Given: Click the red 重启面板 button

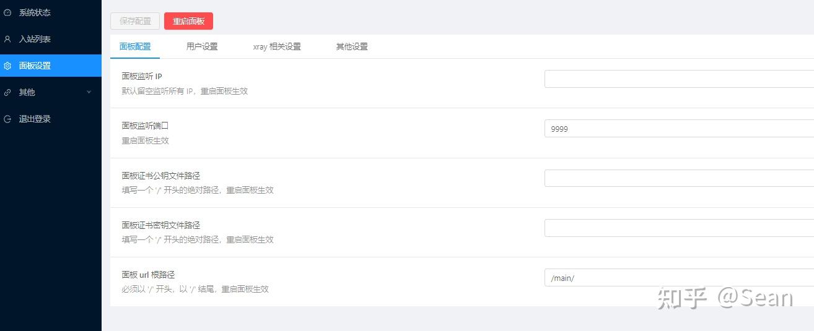Looking at the screenshot, I should [188, 21].
